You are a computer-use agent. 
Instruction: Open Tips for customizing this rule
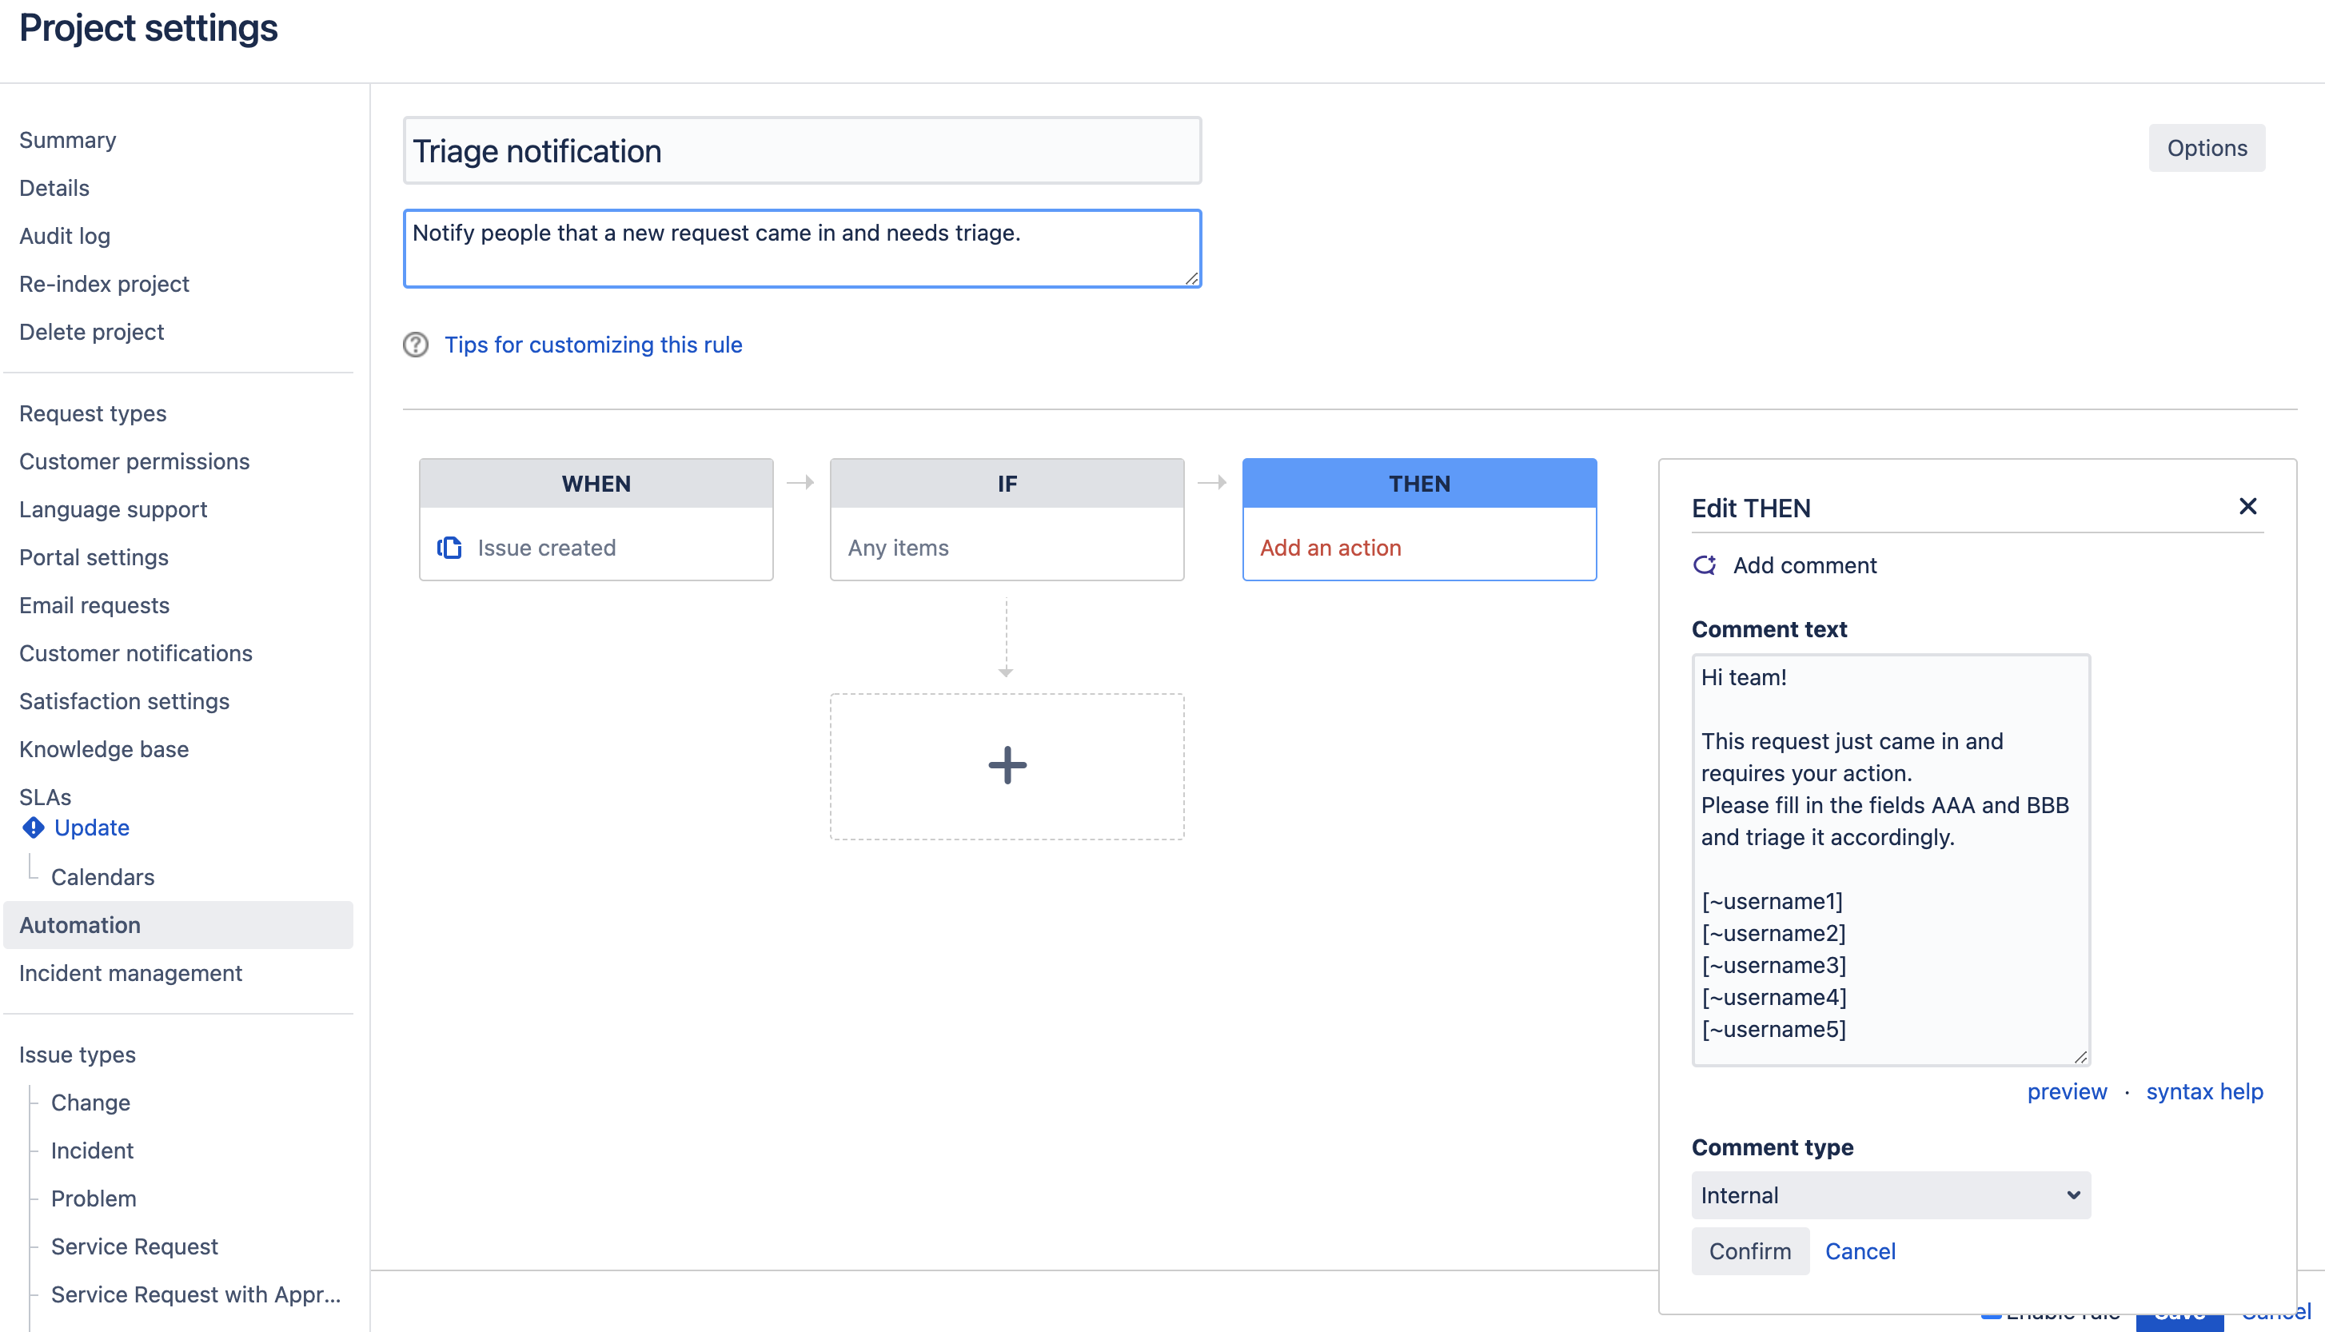(x=592, y=345)
